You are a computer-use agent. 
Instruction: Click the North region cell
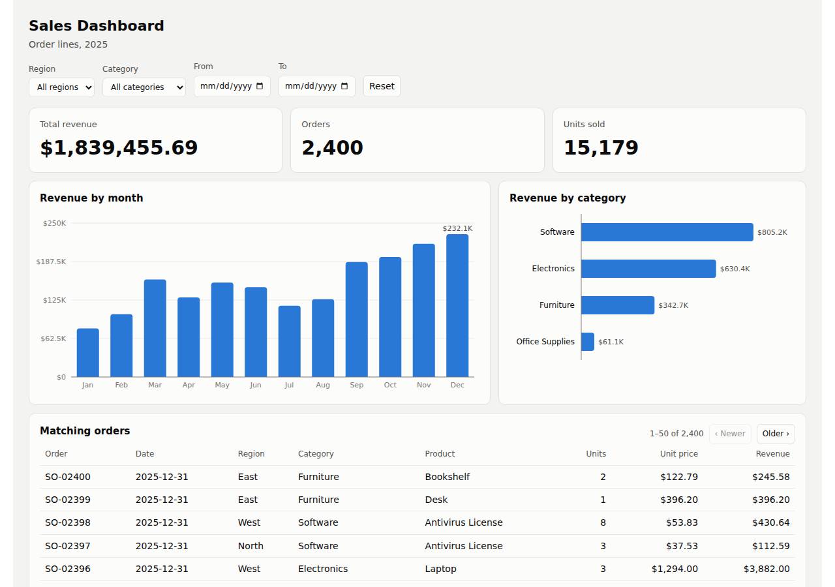(x=250, y=546)
